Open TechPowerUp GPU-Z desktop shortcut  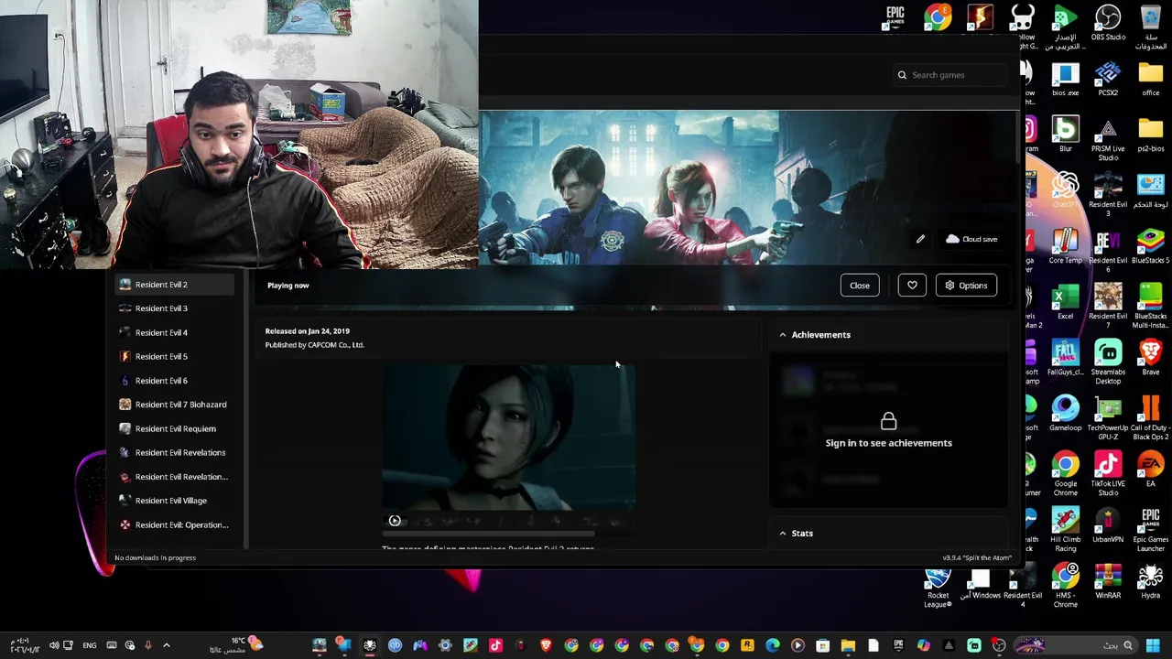tap(1108, 418)
